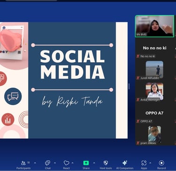
Task: Expand the Participants options arrow
Action: (x=35, y=163)
